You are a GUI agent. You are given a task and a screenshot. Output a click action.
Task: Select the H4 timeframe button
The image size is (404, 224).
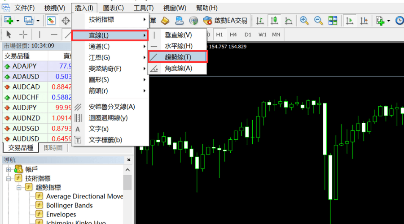pos(233,34)
